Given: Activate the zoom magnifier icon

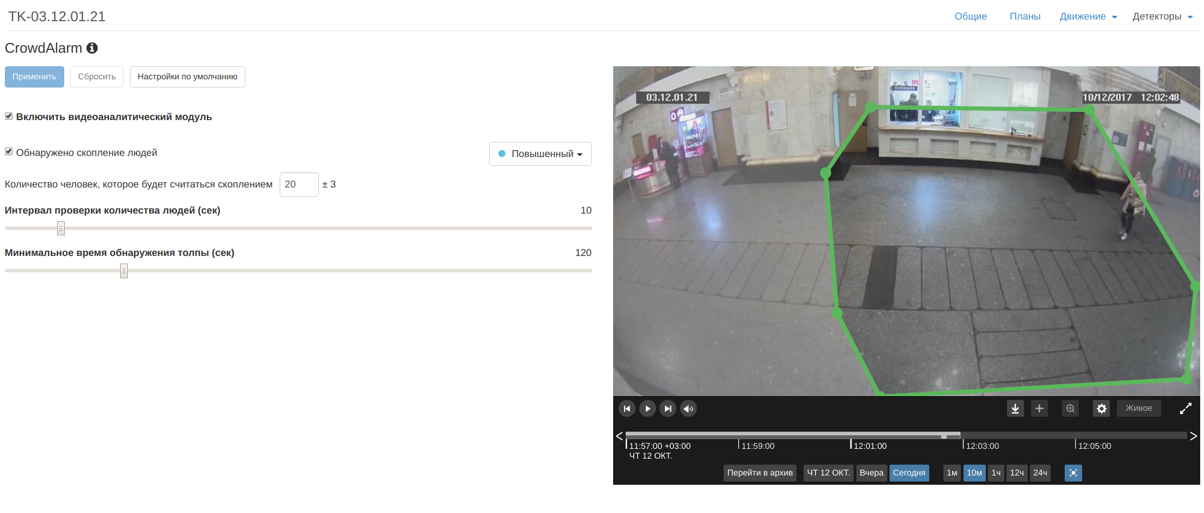Looking at the screenshot, I should click(x=1070, y=409).
